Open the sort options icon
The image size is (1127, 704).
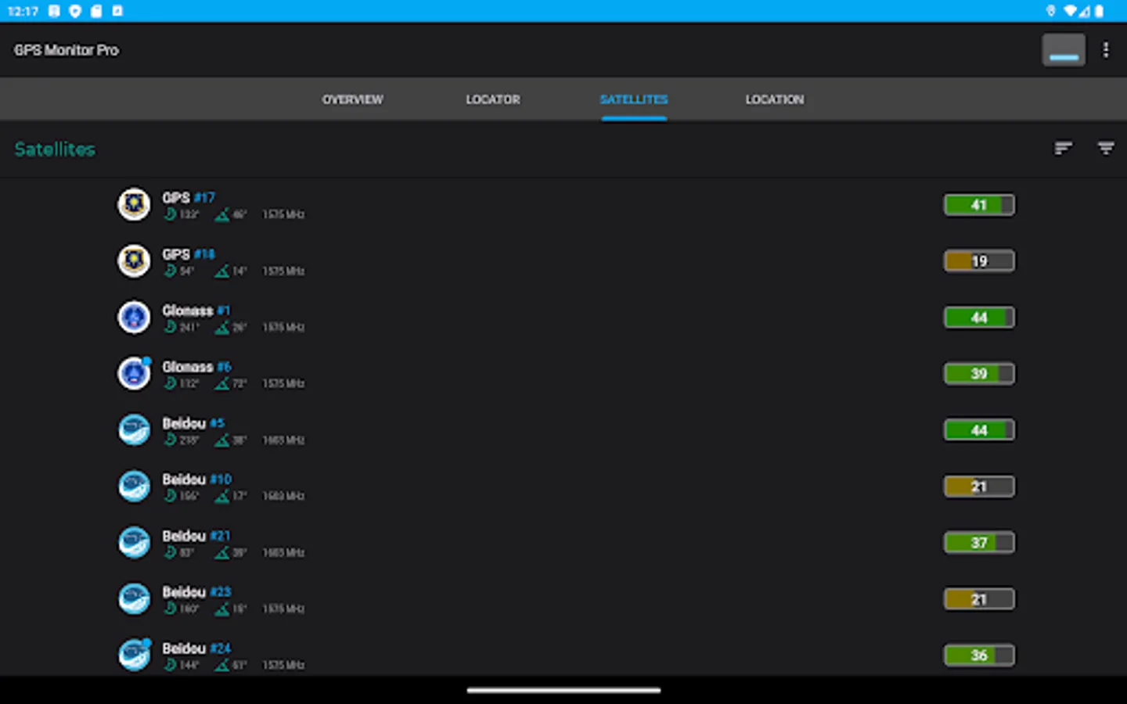click(x=1063, y=148)
